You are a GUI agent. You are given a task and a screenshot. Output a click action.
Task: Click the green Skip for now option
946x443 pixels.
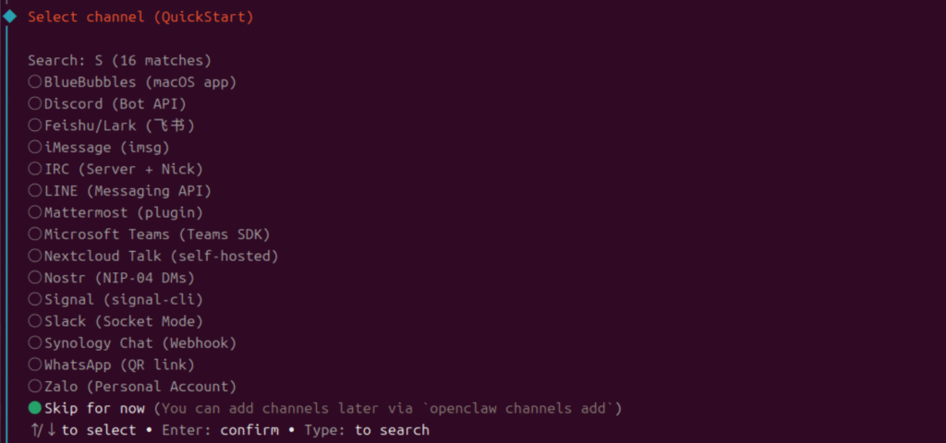(35, 408)
